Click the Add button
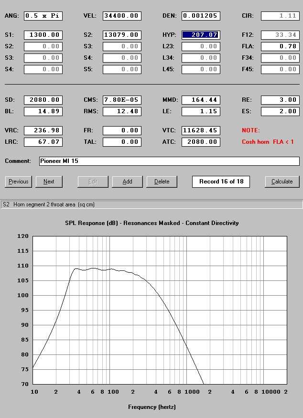This screenshot has width=303, height=418. pyautogui.click(x=127, y=182)
